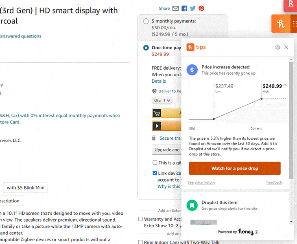This screenshot has height=244, width=297.
Task: Click Price increase detected heading
Action: 225,67
